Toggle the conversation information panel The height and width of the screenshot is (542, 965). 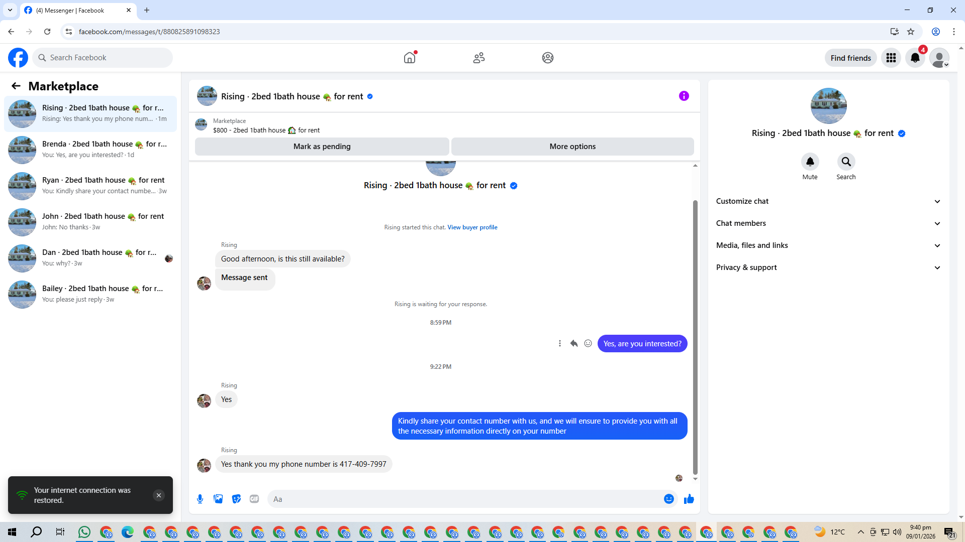684,96
